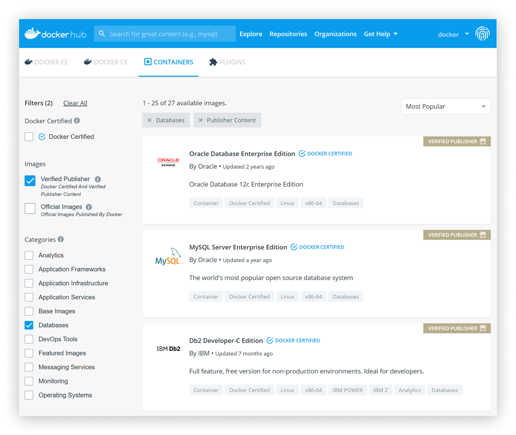Click the IBM Db2 logo thumbnail
This screenshot has height=435, width=516.
click(168, 349)
